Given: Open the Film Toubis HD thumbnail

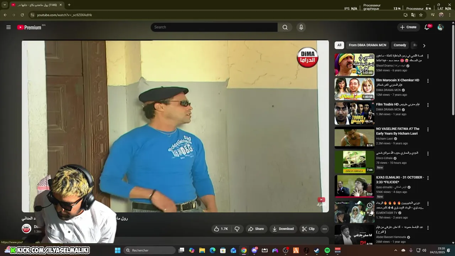Looking at the screenshot, I should [354, 113].
